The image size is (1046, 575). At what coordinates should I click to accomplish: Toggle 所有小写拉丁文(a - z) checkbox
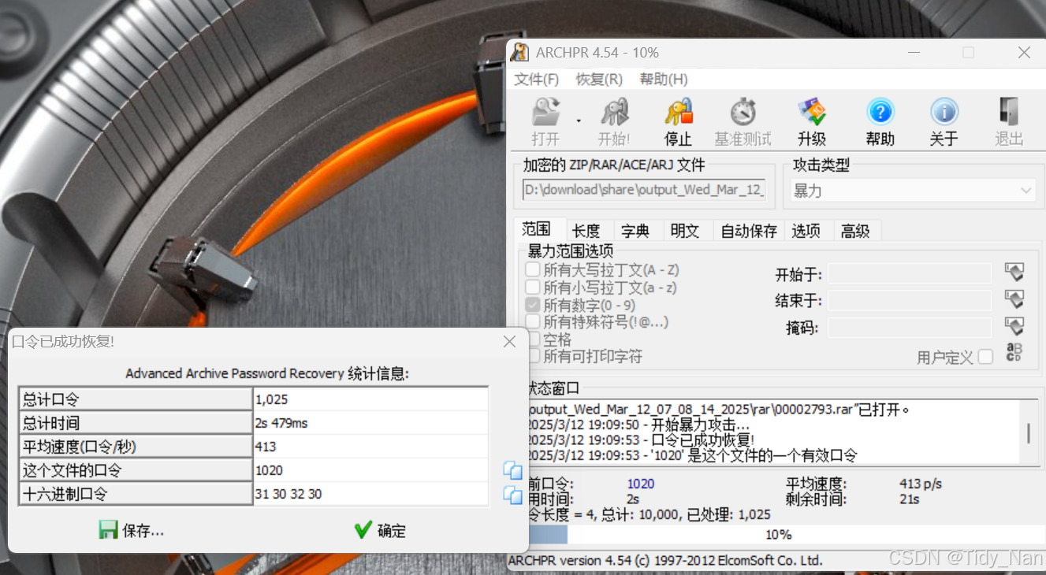point(533,287)
